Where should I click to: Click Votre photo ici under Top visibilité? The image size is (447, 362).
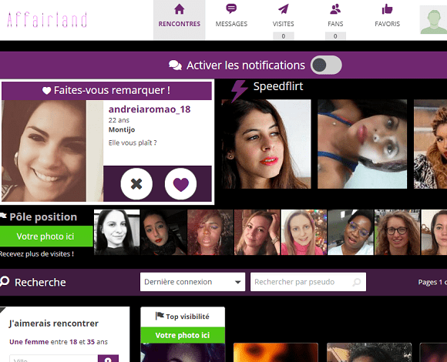pyautogui.click(x=183, y=335)
